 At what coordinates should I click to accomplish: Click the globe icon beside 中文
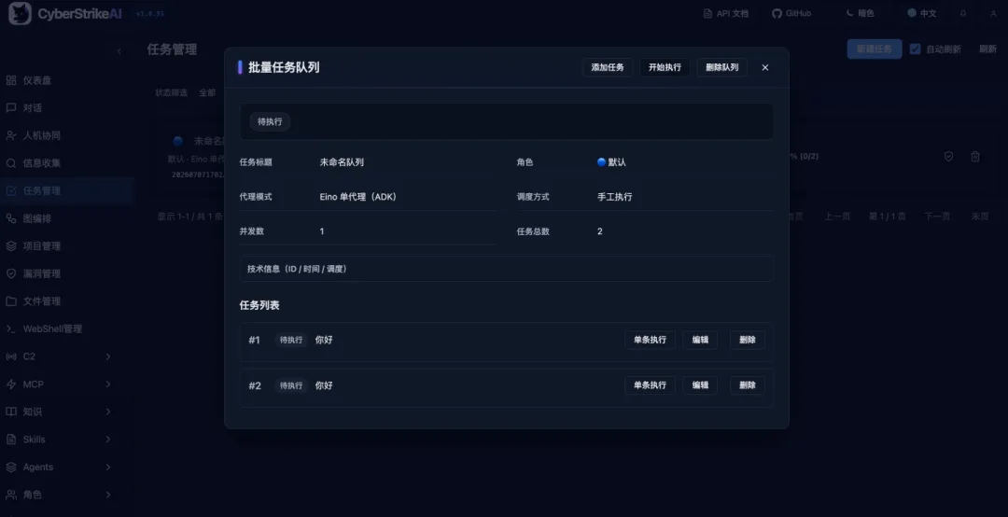[x=912, y=13]
